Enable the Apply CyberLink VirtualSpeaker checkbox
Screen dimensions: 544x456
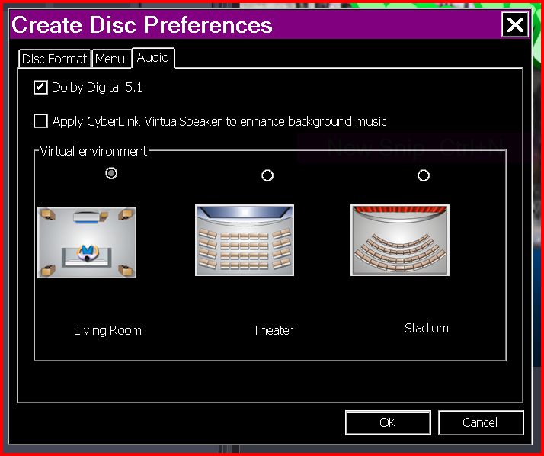[x=41, y=121]
